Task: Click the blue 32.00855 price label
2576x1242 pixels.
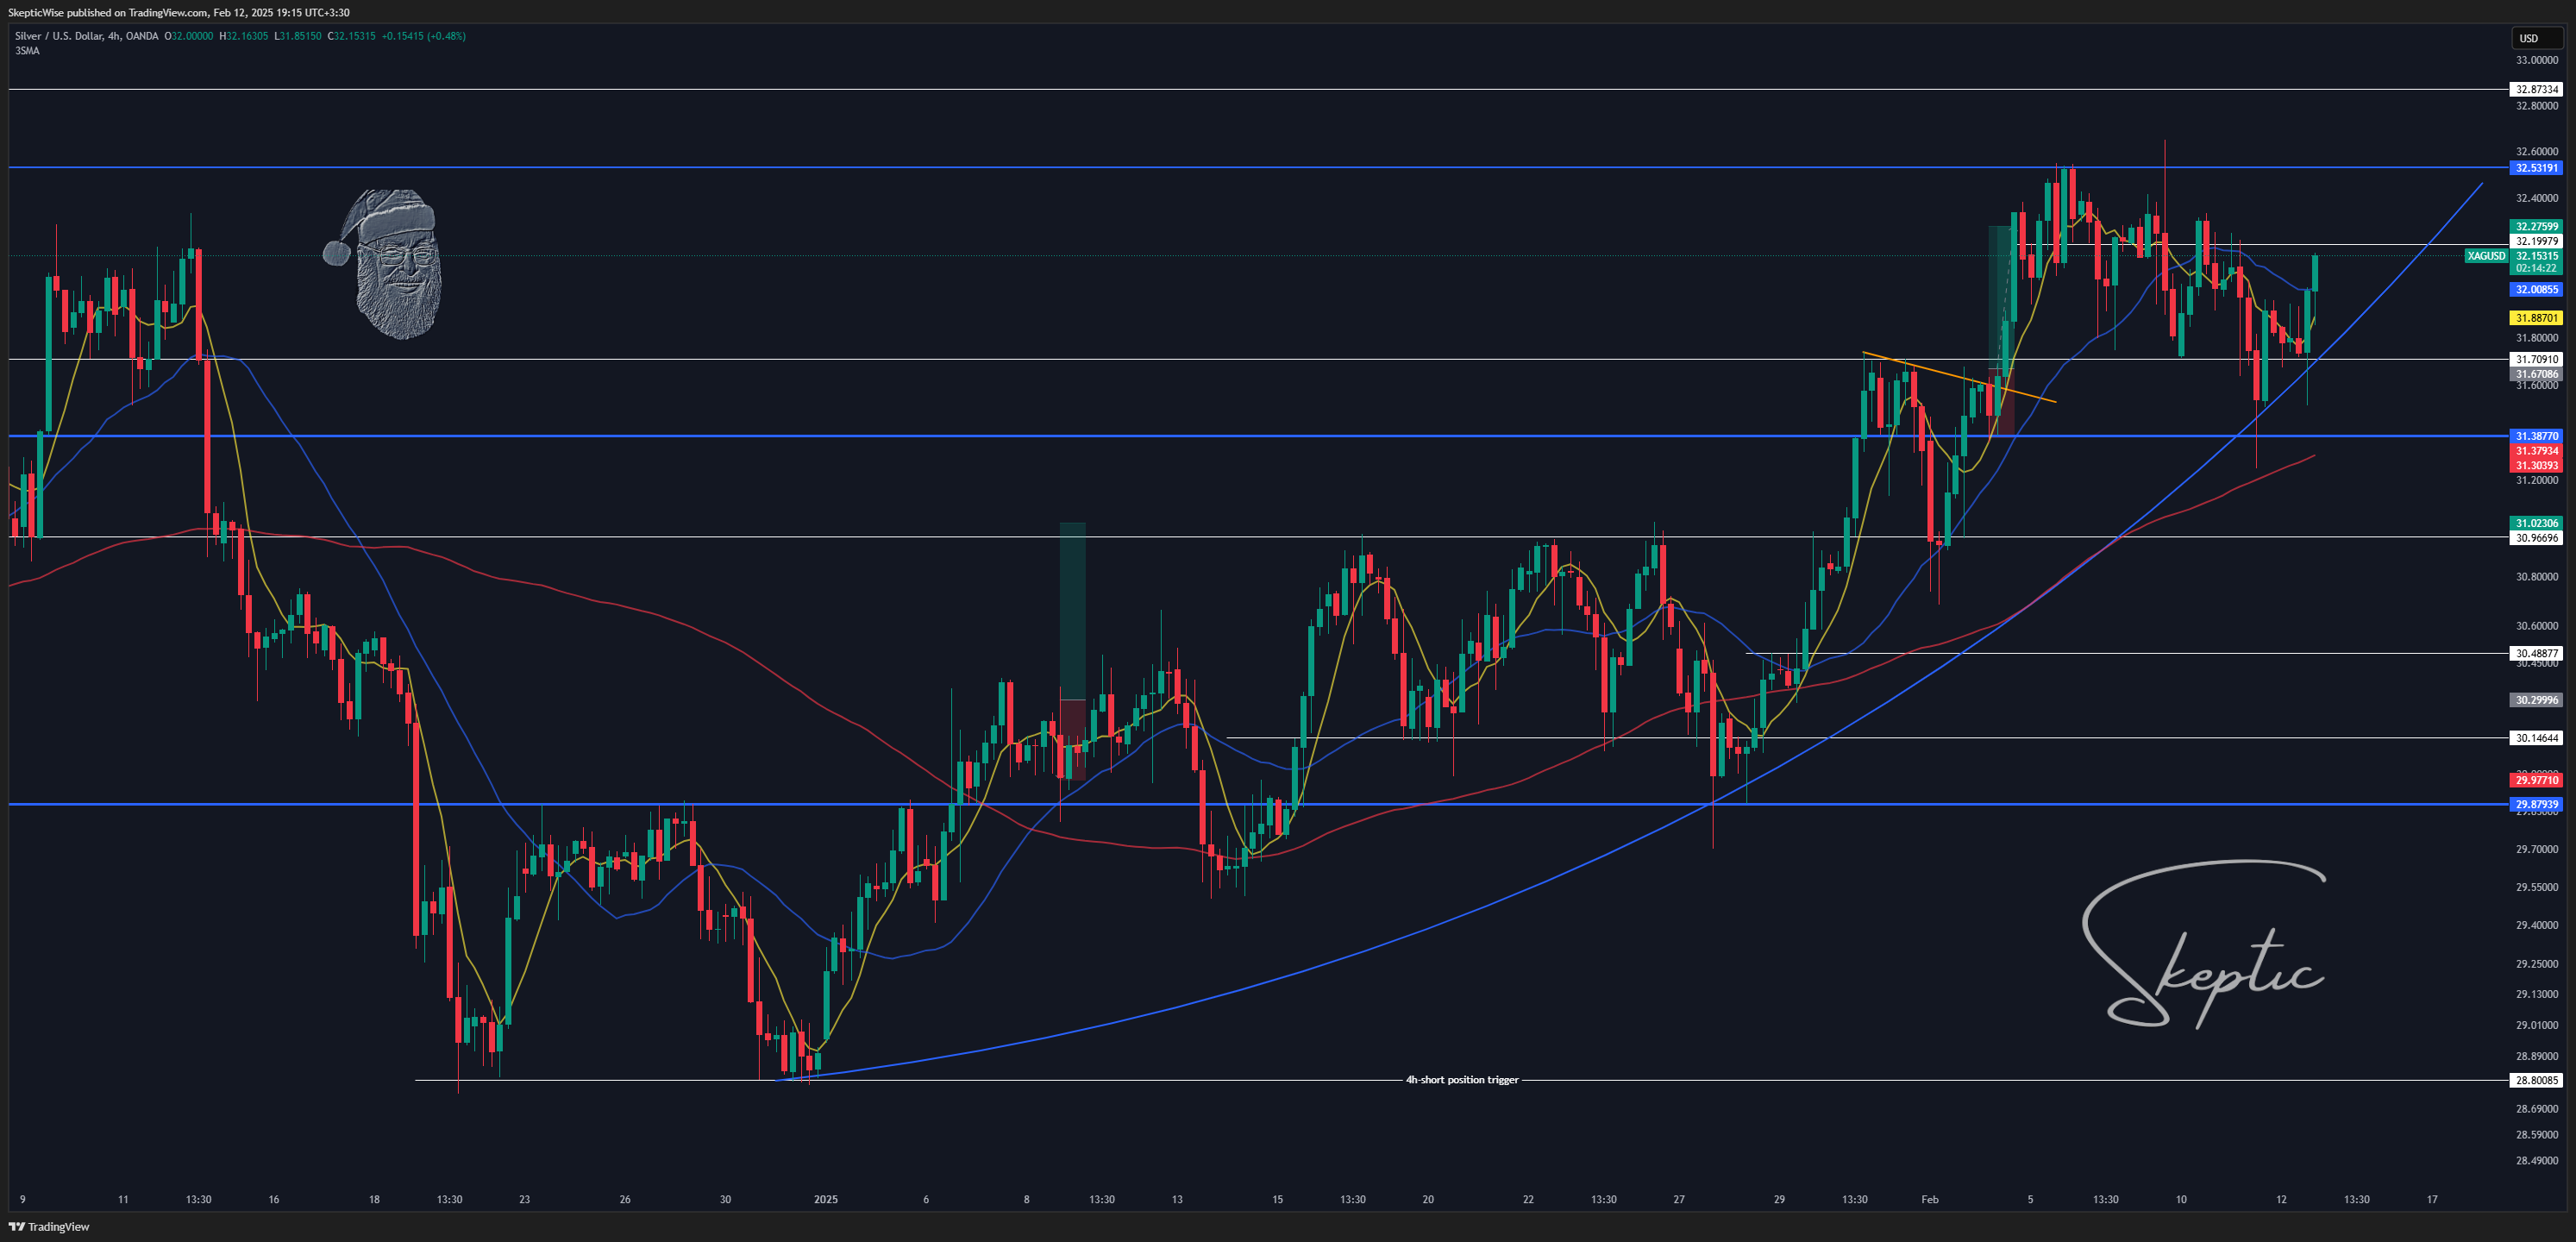Action: [2537, 290]
